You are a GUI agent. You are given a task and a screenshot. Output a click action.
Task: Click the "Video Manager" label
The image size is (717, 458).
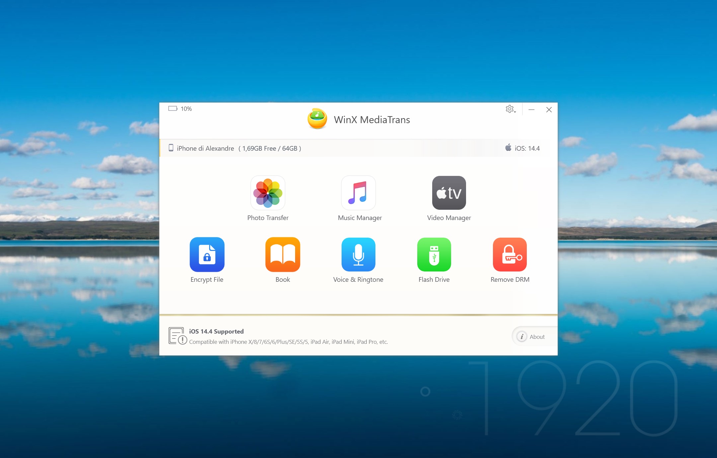[x=449, y=218]
